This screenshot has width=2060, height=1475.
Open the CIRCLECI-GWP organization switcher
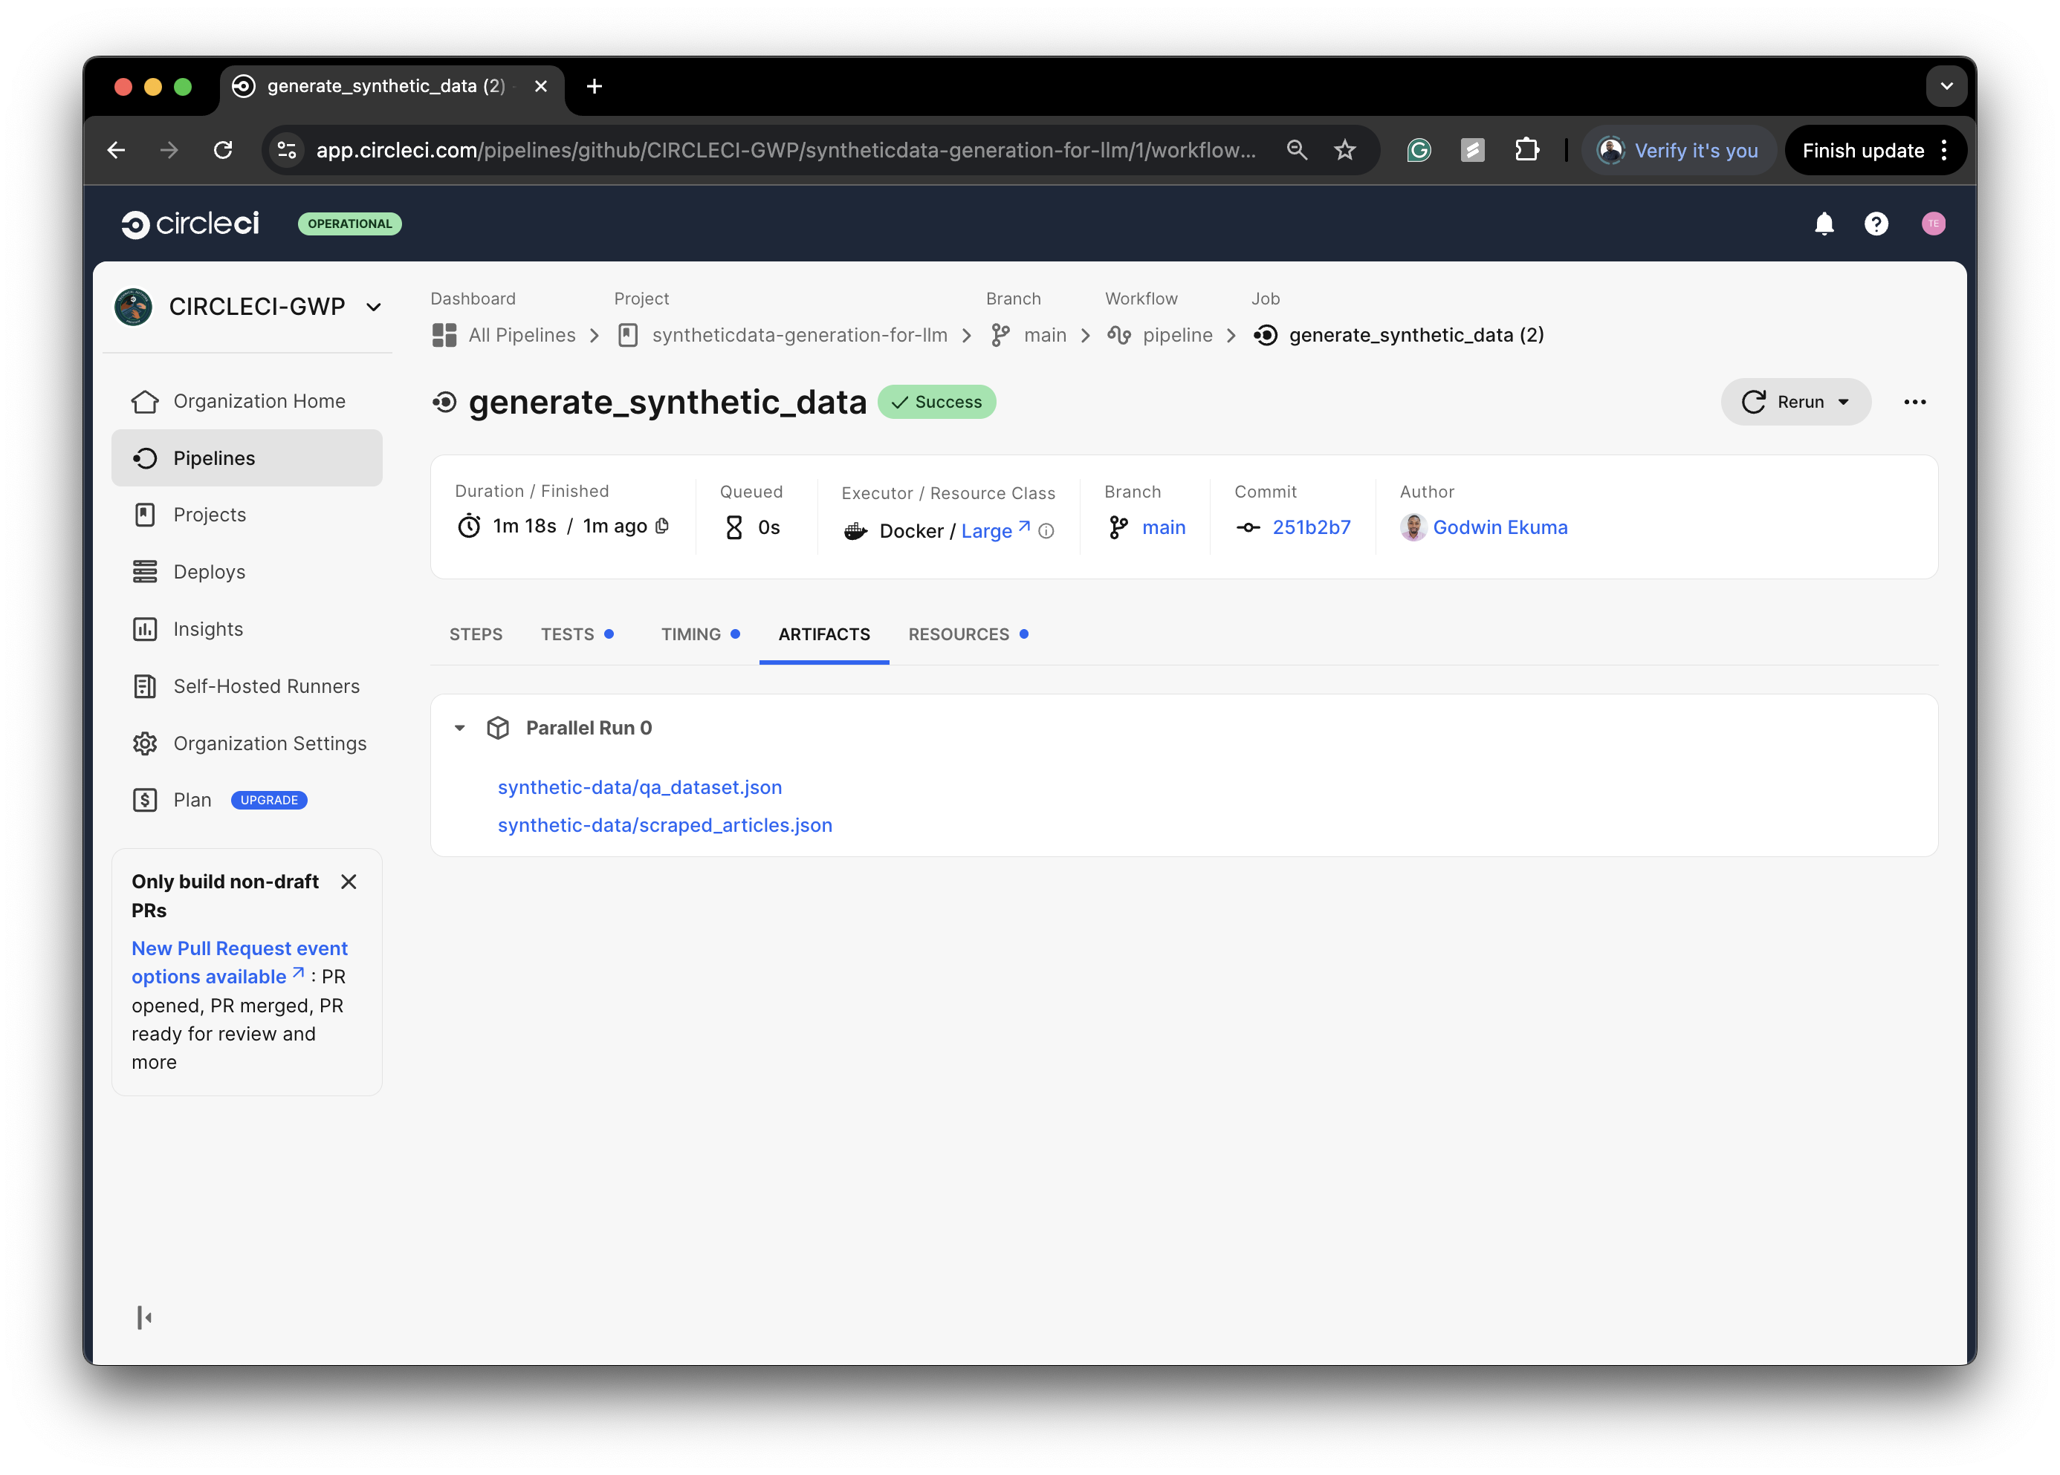[x=373, y=307]
